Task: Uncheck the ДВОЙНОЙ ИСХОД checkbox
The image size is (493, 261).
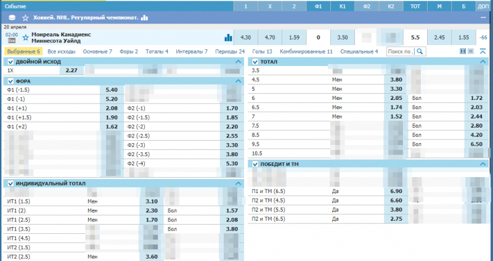Action: point(10,62)
